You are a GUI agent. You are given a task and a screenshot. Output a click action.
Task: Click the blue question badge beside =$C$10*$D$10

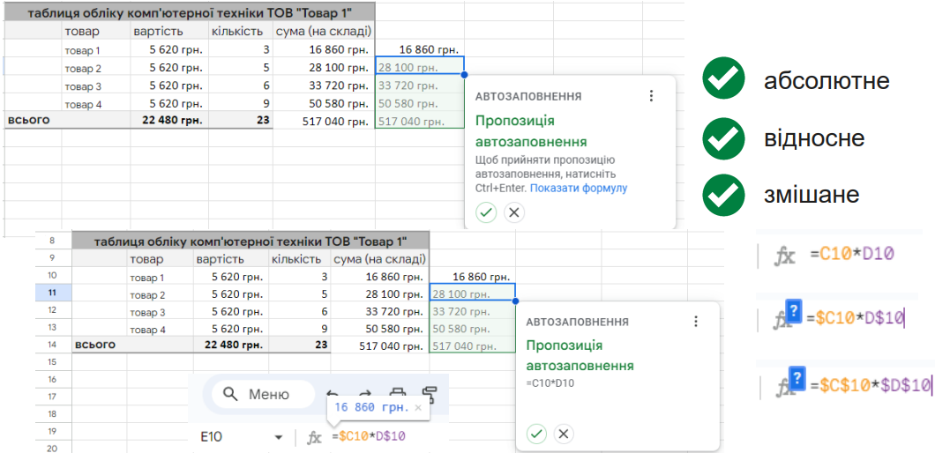(796, 380)
